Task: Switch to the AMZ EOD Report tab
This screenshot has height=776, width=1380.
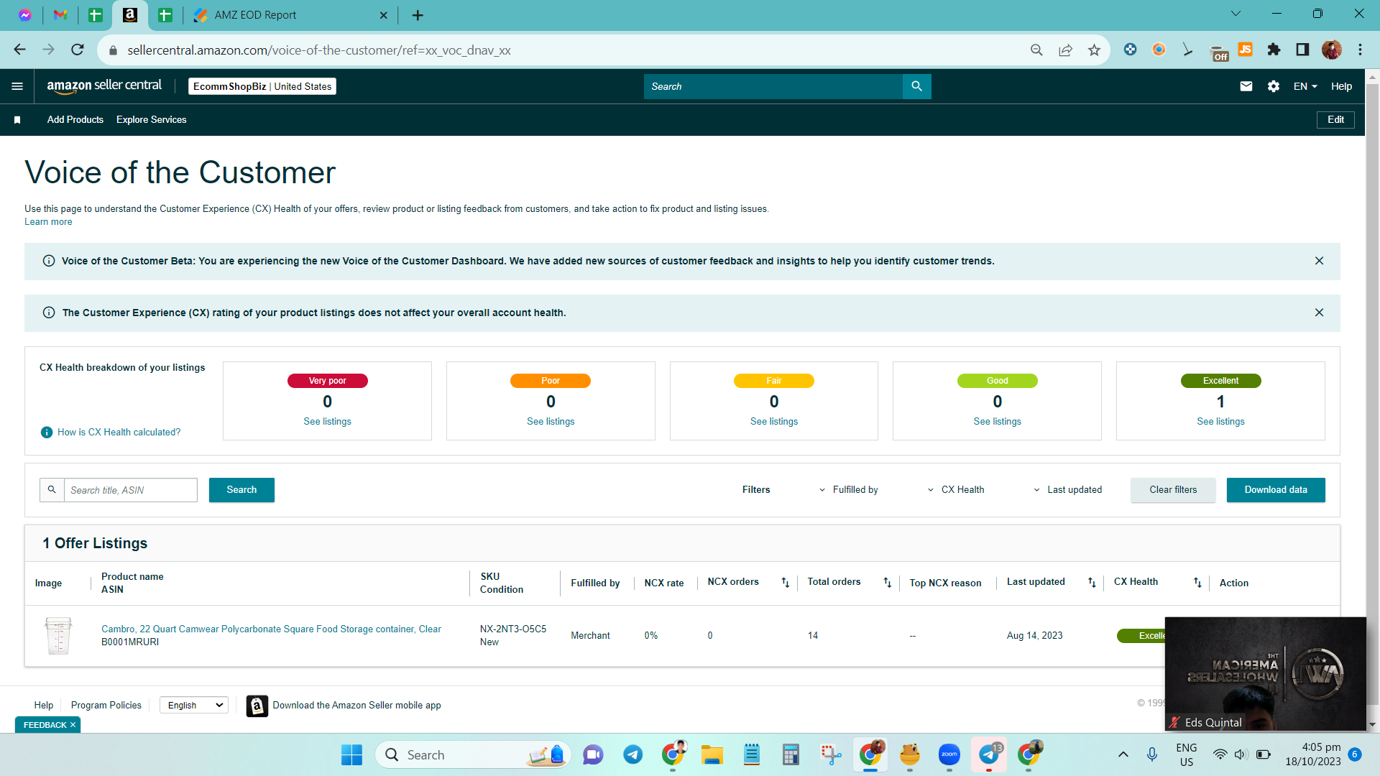Action: (287, 15)
